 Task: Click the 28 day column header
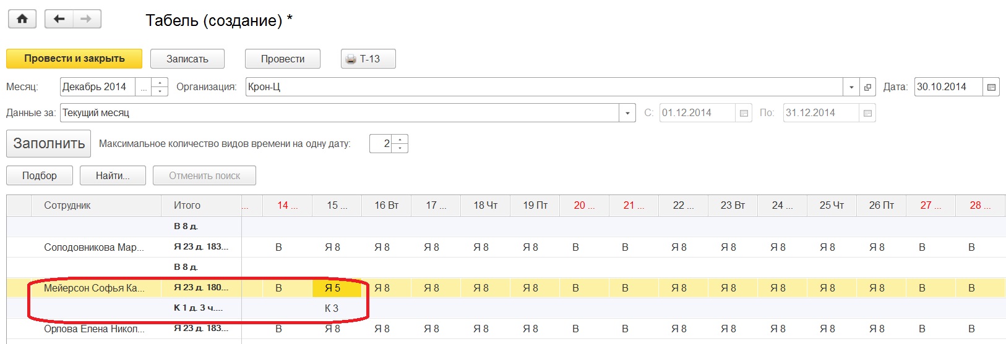(x=980, y=206)
